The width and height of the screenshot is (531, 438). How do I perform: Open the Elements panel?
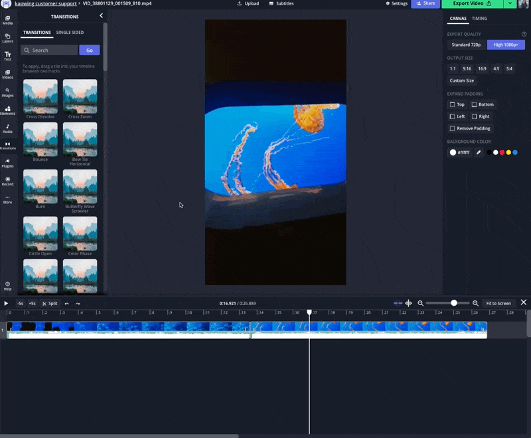pos(7,110)
